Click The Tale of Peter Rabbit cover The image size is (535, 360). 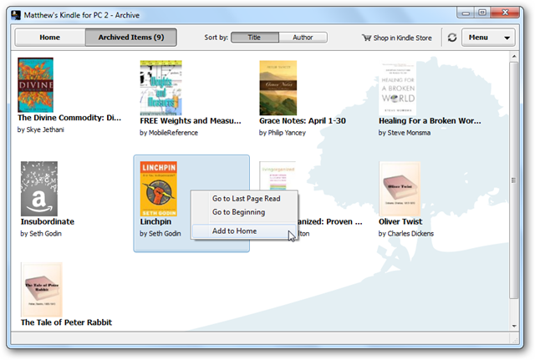[x=42, y=290]
